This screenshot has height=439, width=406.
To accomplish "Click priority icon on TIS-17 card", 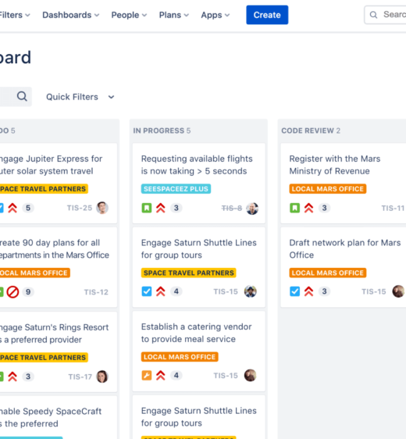I will pyautogui.click(x=12, y=377).
